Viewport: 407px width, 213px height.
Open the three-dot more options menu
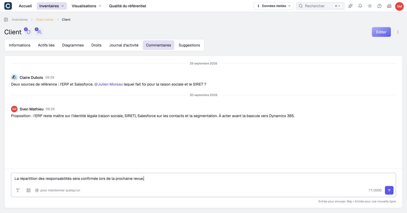point(398,32)
